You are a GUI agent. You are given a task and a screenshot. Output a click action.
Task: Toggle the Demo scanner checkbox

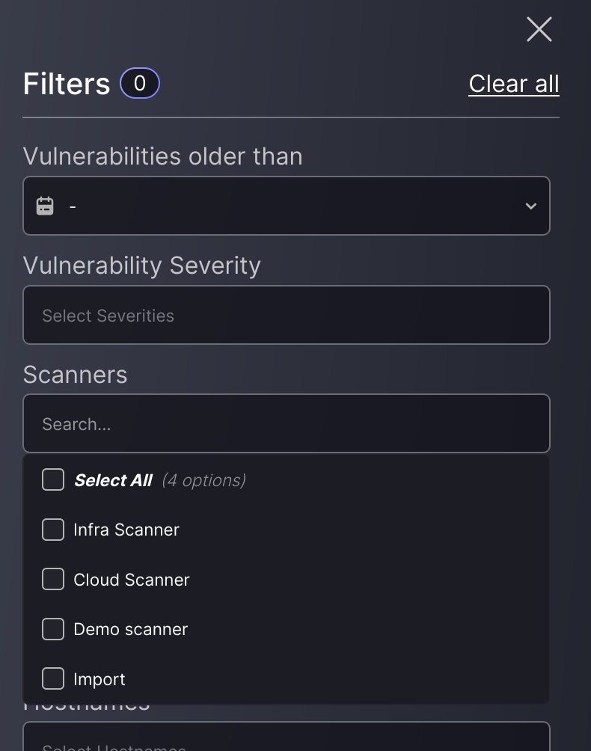(53, 629)
